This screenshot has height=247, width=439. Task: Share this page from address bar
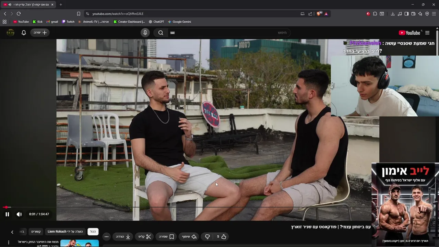[310, 14]
